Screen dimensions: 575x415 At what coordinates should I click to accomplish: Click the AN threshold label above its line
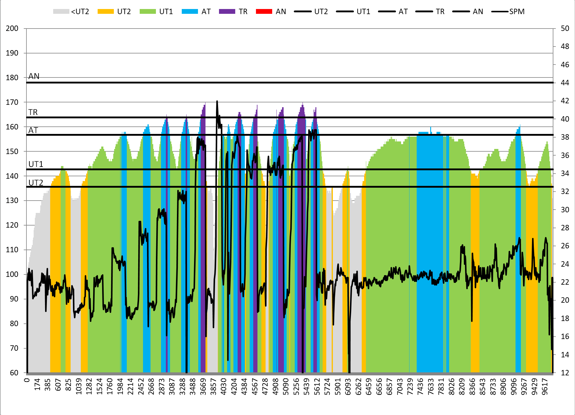pos(34,76)
